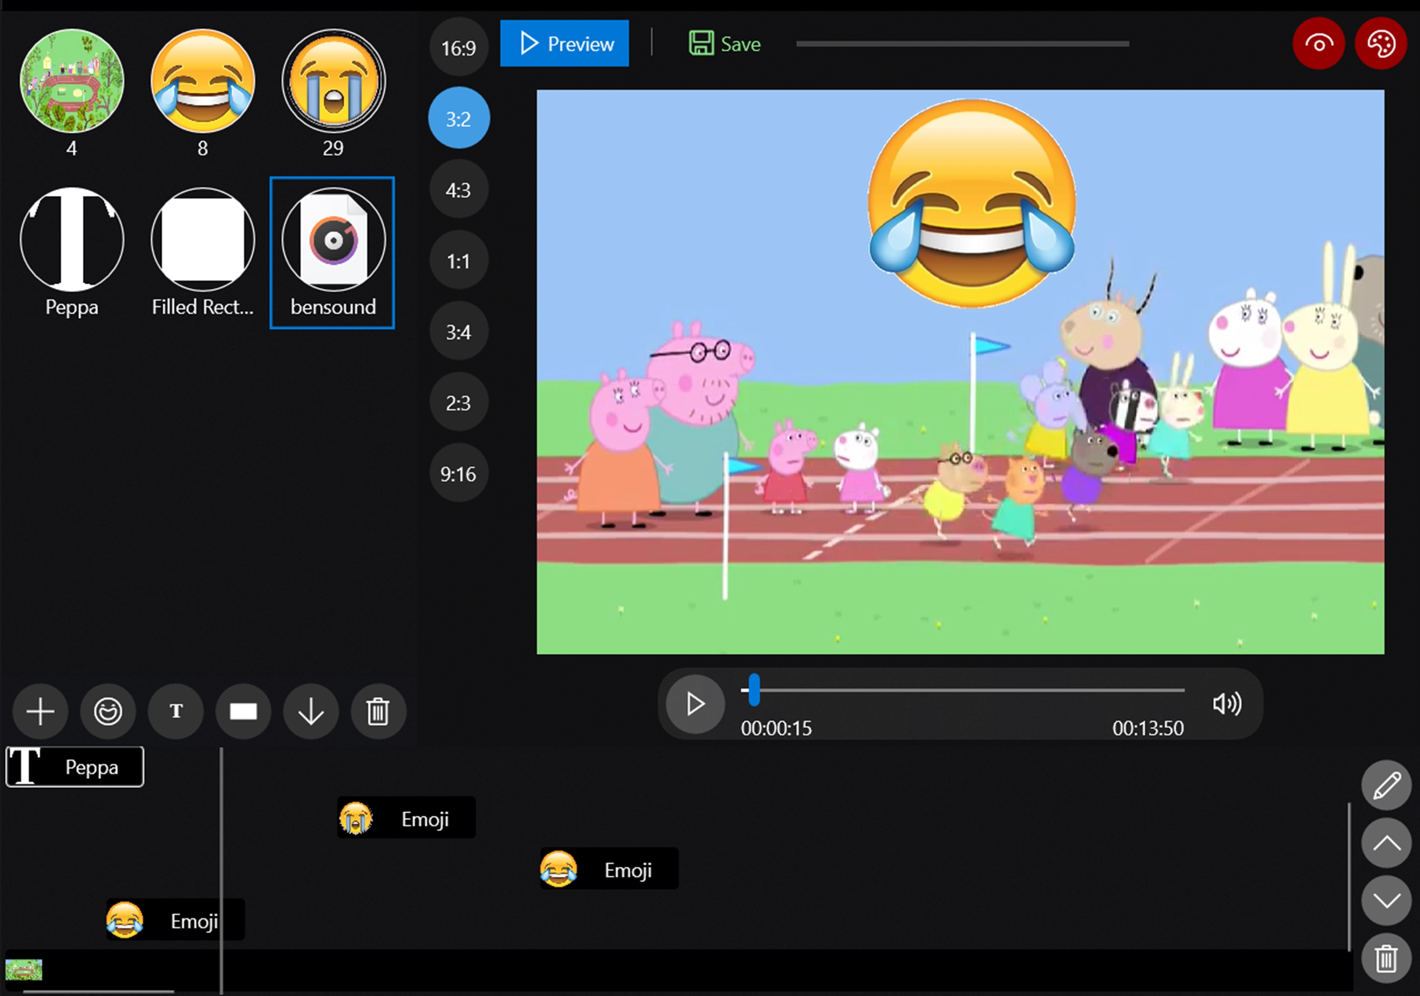This screenshot has width=1420, height=996.
Task: Delete media with left trash icon
Action: tap(378, 711)
